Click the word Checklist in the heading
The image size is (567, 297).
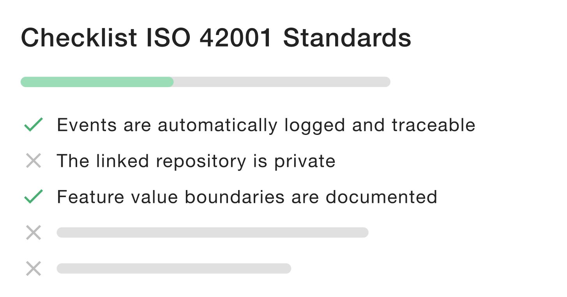79,38
